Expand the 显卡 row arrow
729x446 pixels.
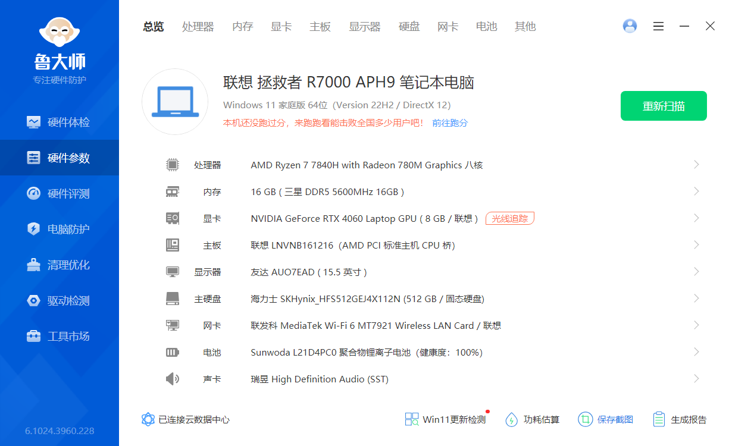coord(696,218)
